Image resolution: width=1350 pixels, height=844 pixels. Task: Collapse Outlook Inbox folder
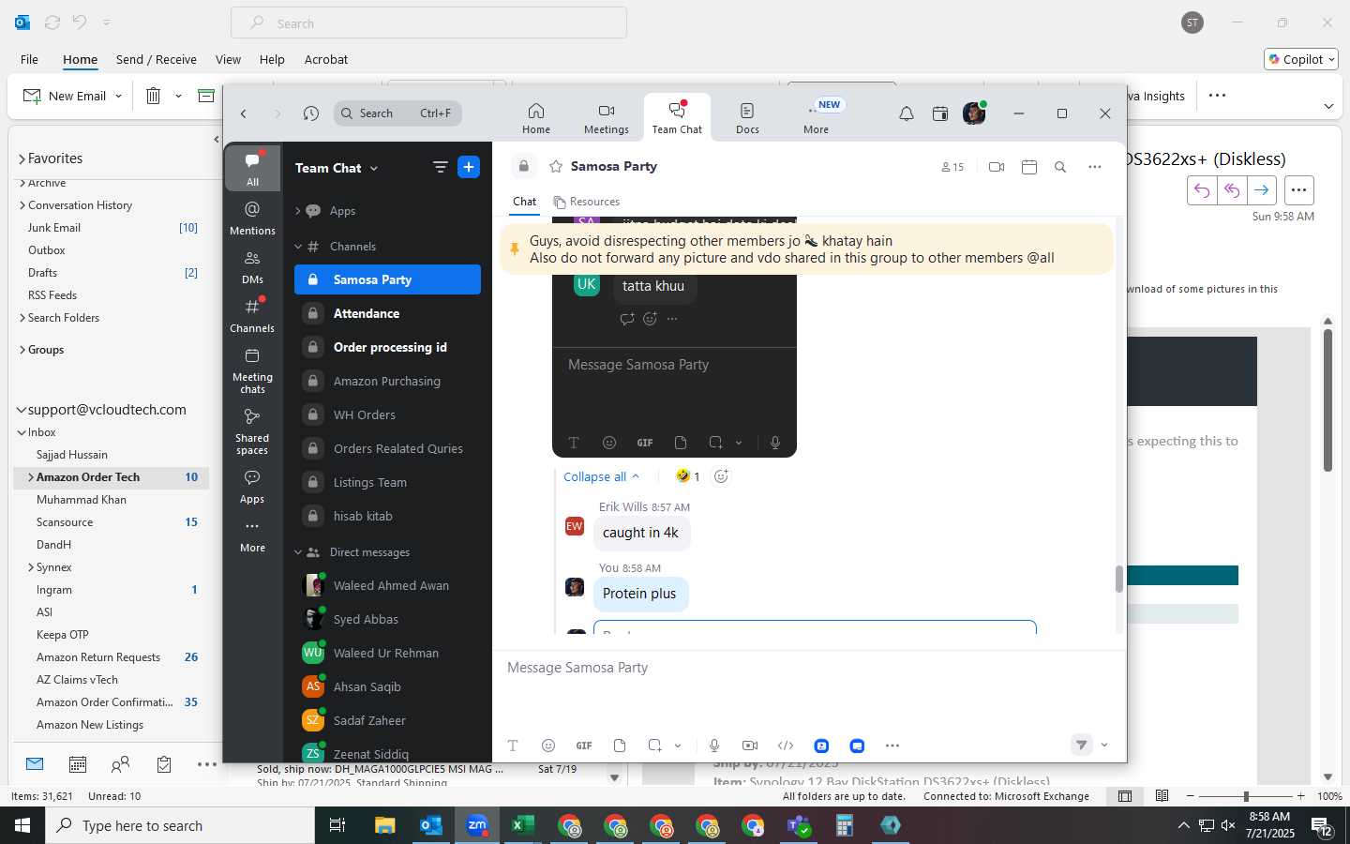[x=22, y=432]
